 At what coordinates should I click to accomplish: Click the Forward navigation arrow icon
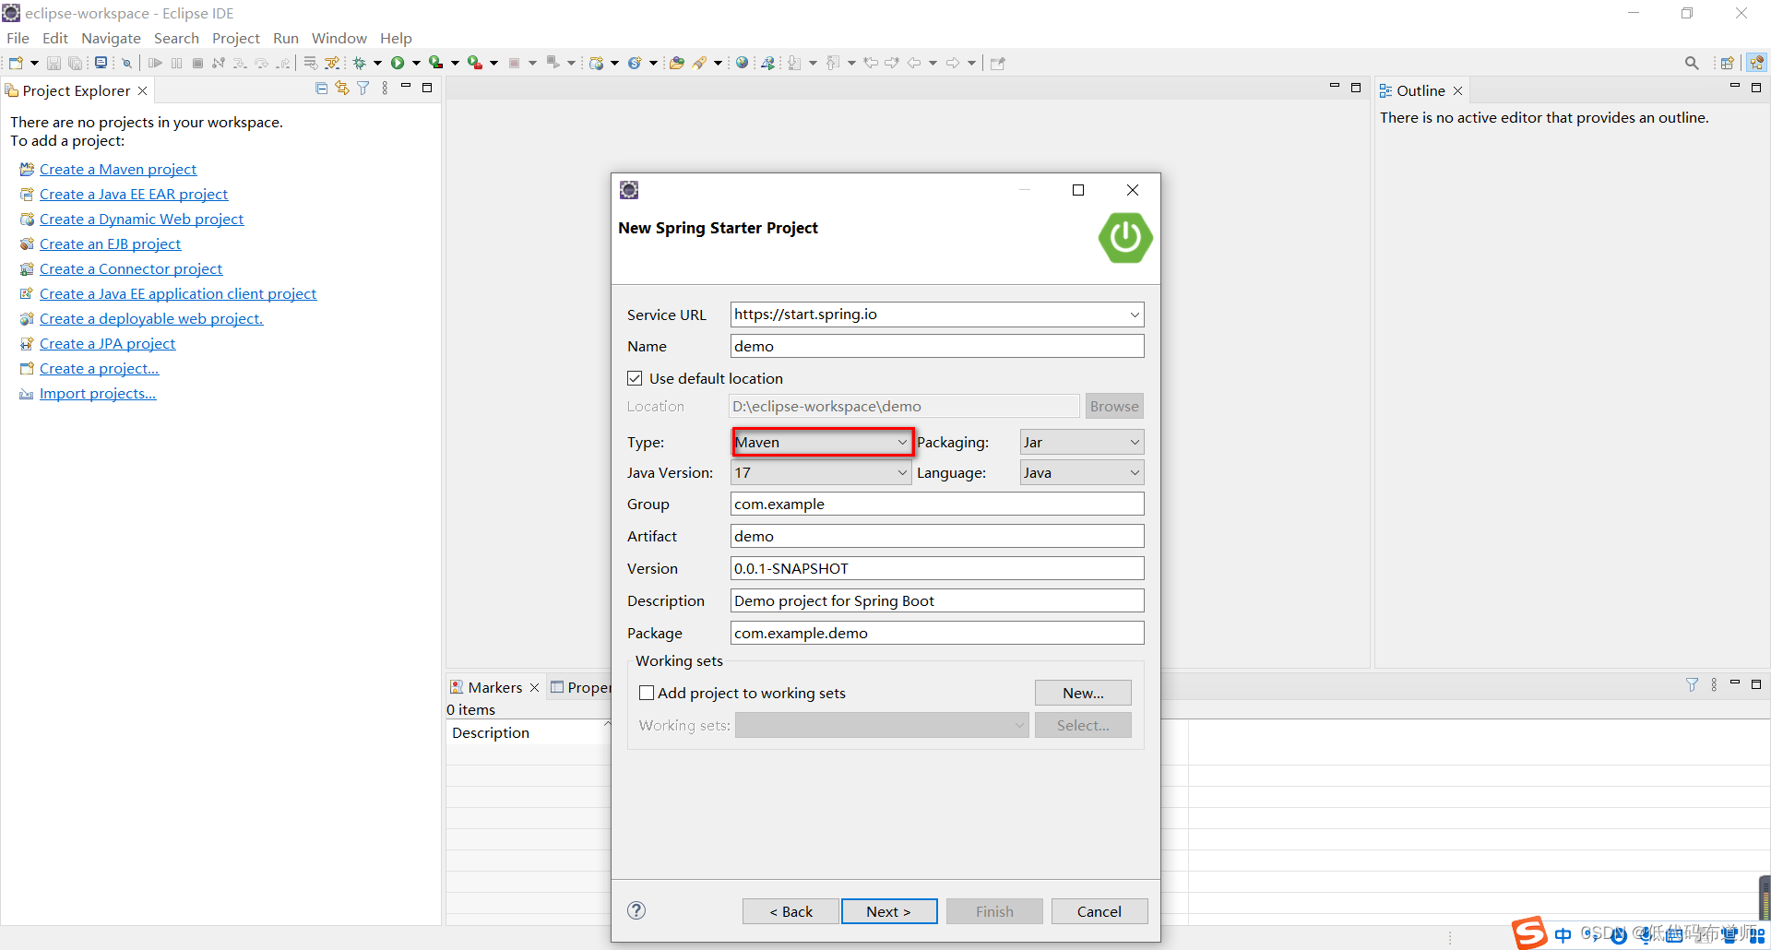(x=953, y=63)
